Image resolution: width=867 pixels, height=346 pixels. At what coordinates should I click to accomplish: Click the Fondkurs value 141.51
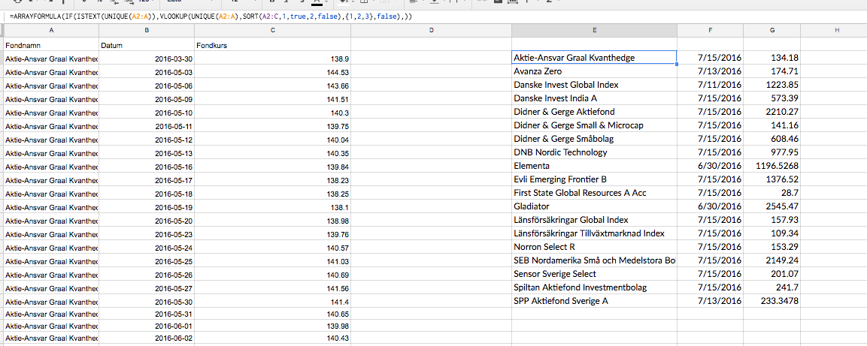[x=273, y=99]
